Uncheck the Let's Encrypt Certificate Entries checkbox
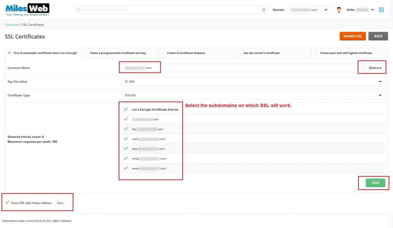 [x=125, y=110]
